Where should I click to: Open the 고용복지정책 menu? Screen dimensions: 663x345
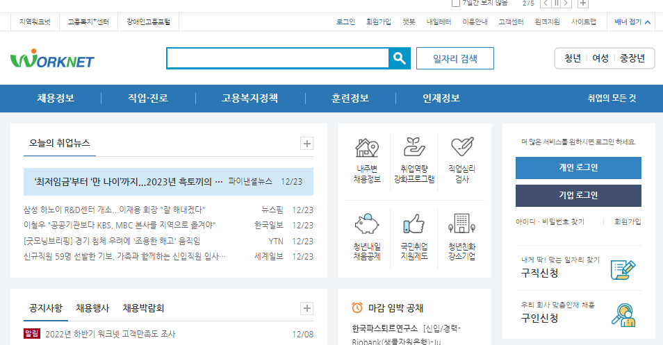point(250,99)
